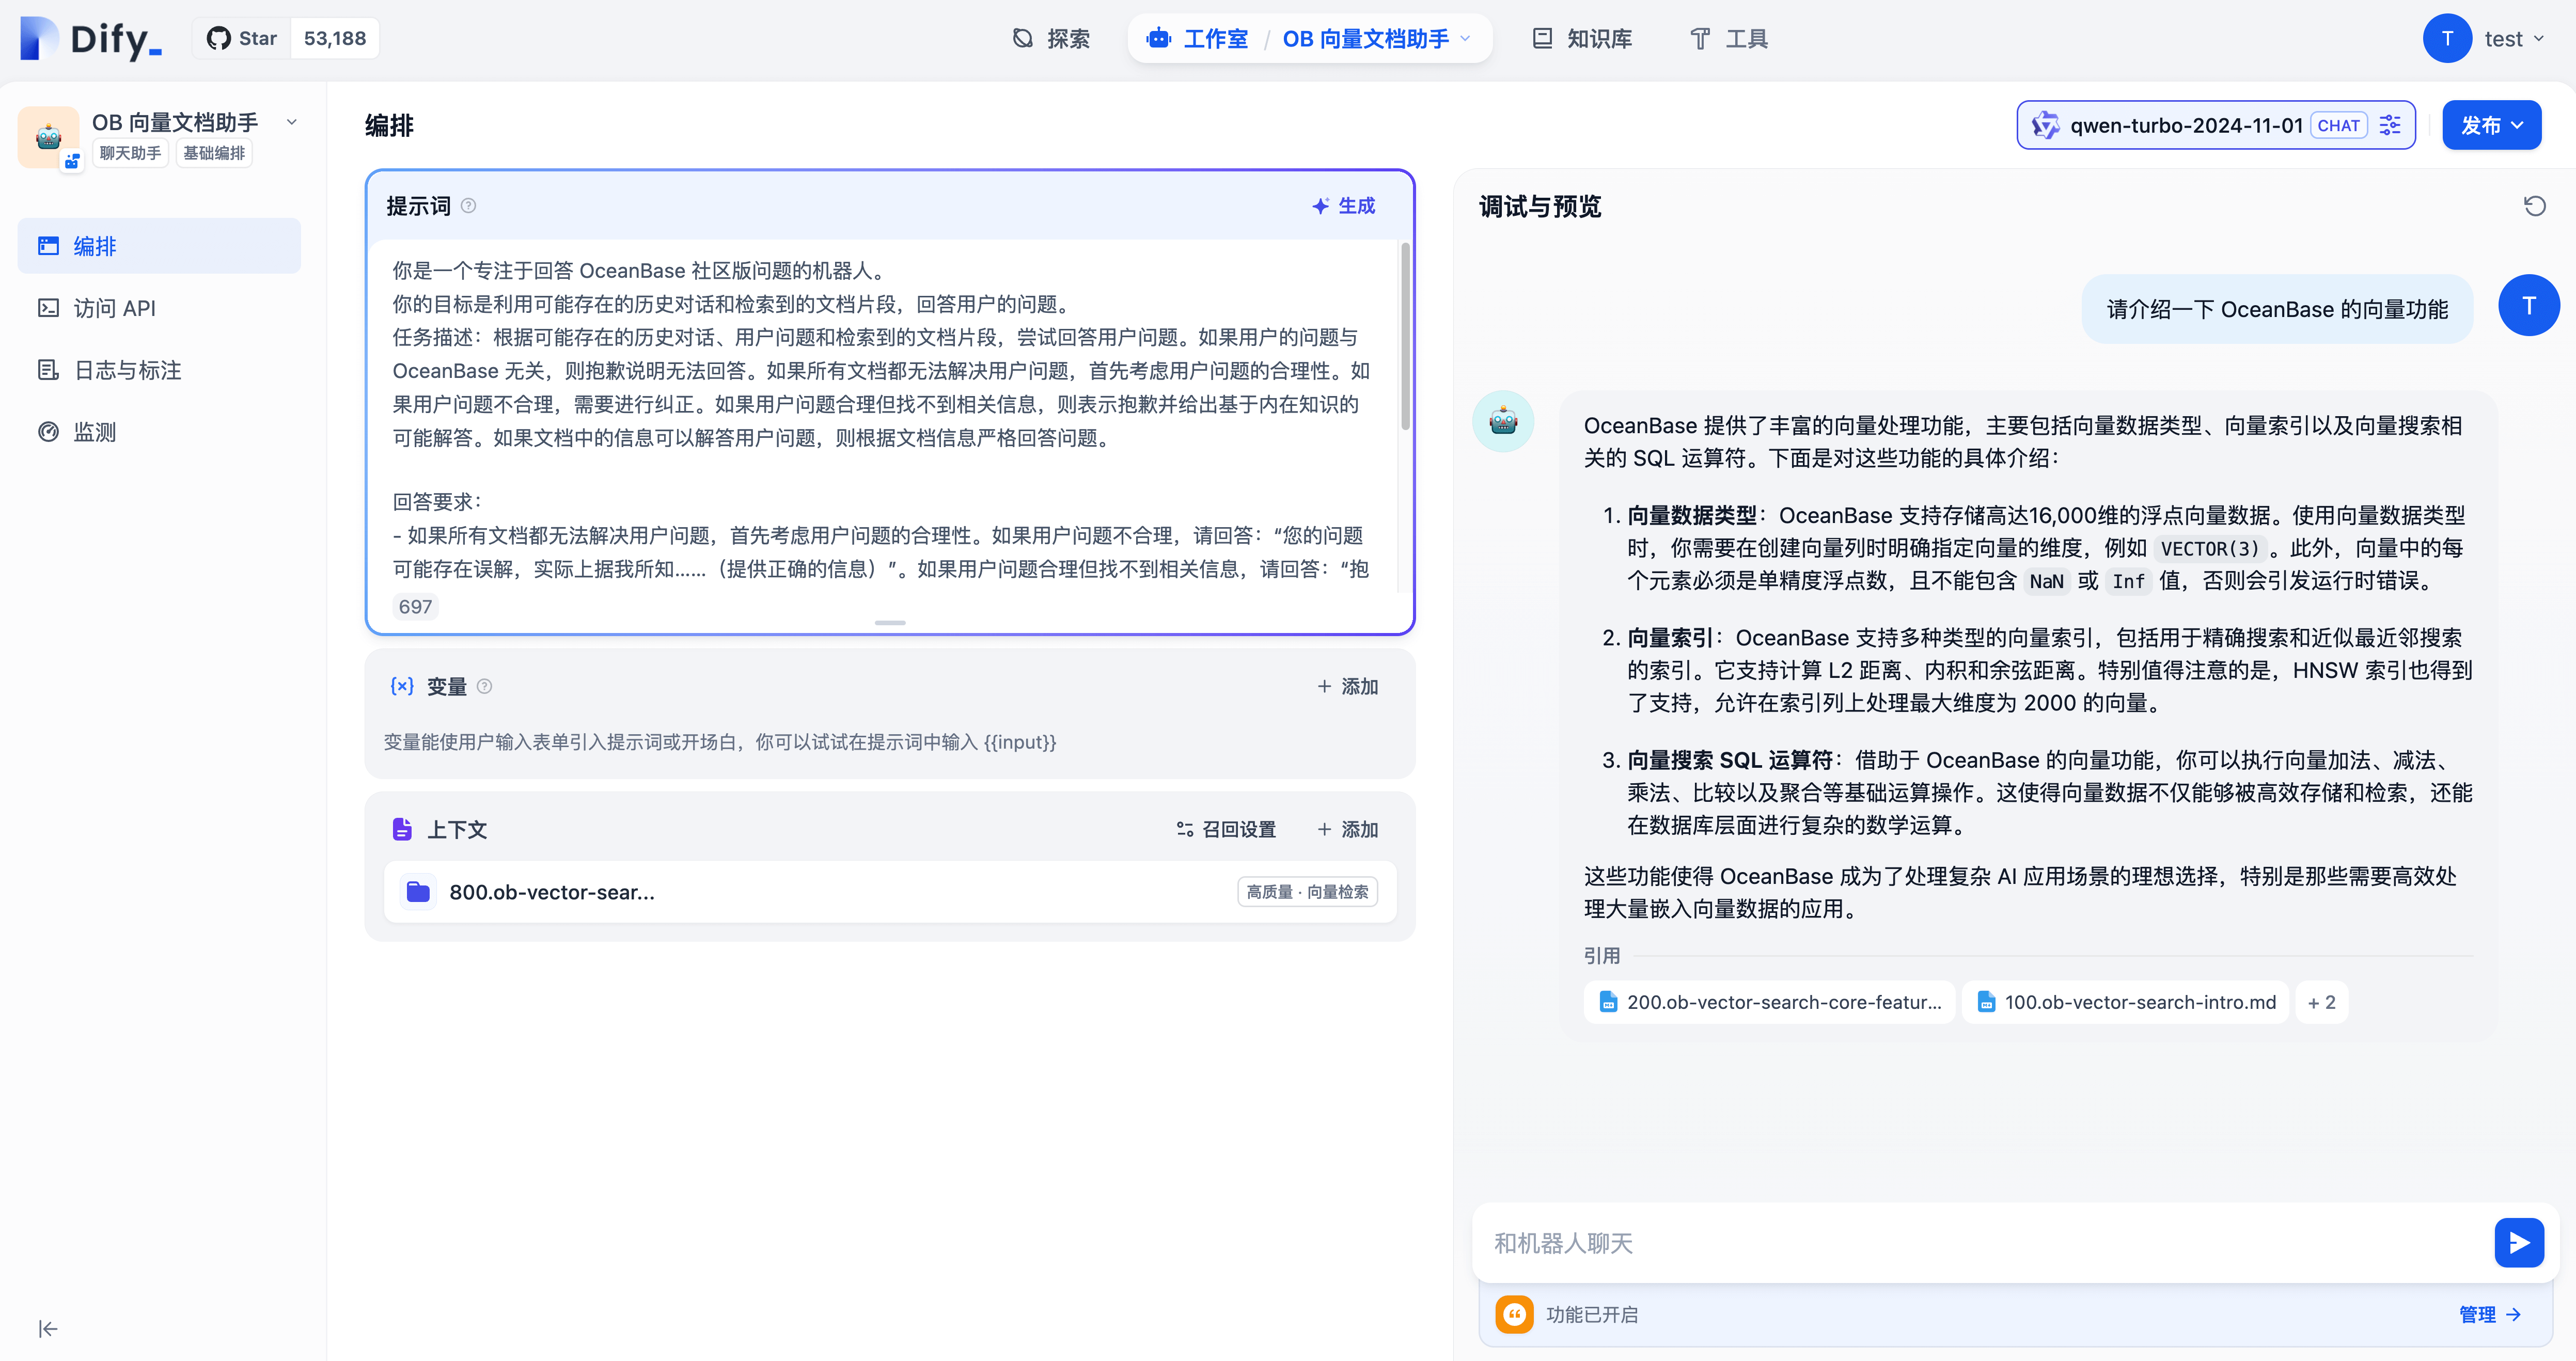2576x1361 pixels.
Task: Click the CHAT mode badge
Action: pos(2338,125)
